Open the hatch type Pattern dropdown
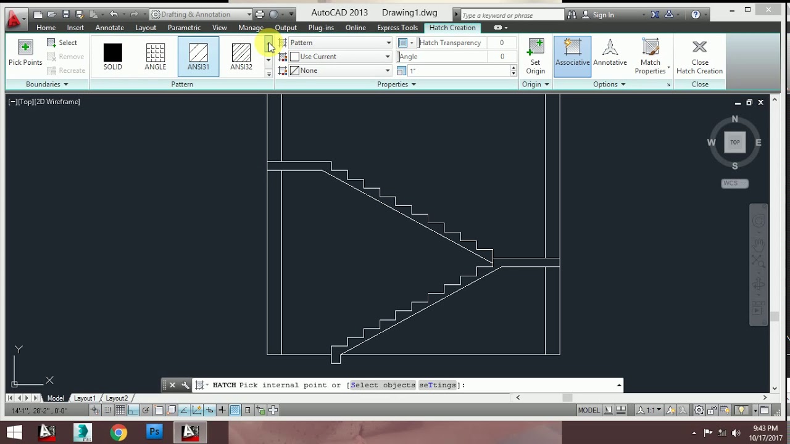Viewport: 790px width, 444px height. (339, 43)
